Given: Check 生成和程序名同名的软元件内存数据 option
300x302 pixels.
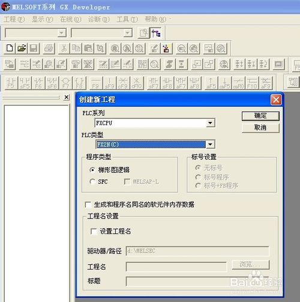Looking at the screenshot, I should pos(88,205).
